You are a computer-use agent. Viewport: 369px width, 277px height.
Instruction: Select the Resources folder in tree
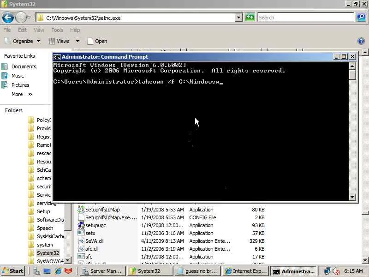coord(44,162)
